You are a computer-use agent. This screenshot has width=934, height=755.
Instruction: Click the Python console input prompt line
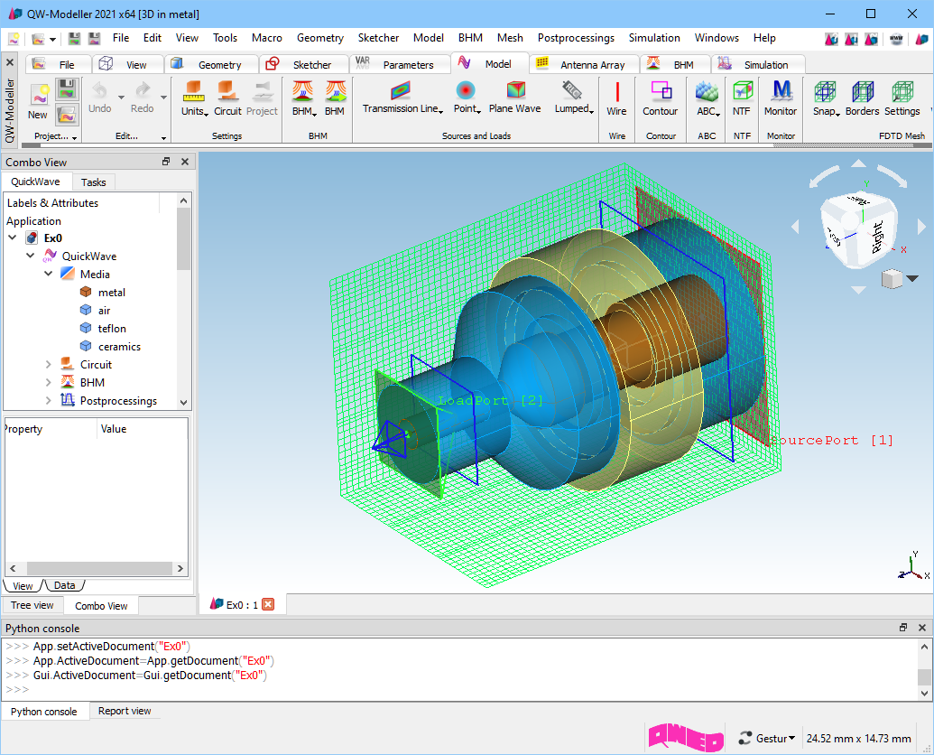tap(458, 689)
